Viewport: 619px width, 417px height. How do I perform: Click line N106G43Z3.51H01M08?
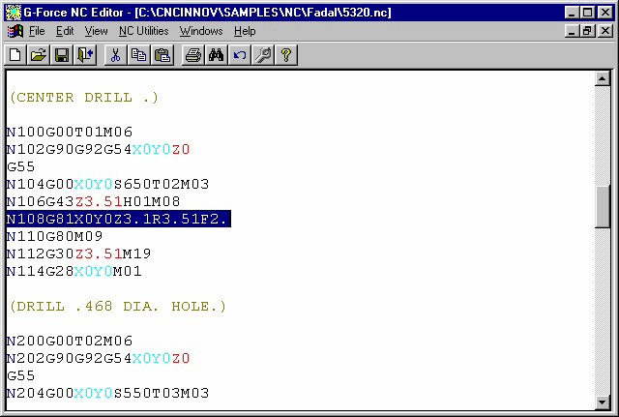pyautogui.click(x=93, y=201)
